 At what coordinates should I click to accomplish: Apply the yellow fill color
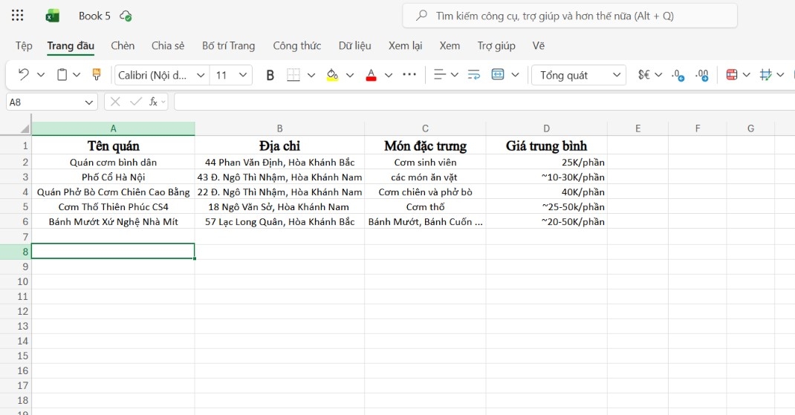click(332, 75)
